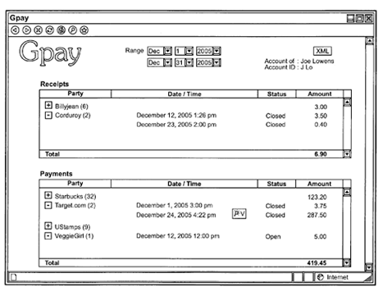Image resolution: width=383 pixels, height=296 pixels.
Task: Sort Receipts by the Amount header
Action: pos(320,93)
